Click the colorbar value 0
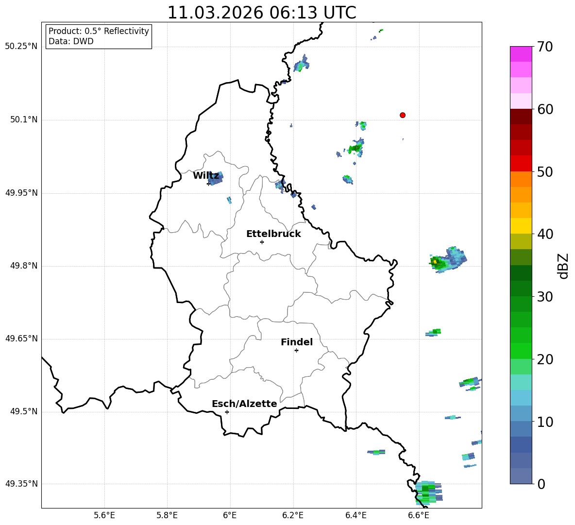575x525 pixels. tap(541, 484)
